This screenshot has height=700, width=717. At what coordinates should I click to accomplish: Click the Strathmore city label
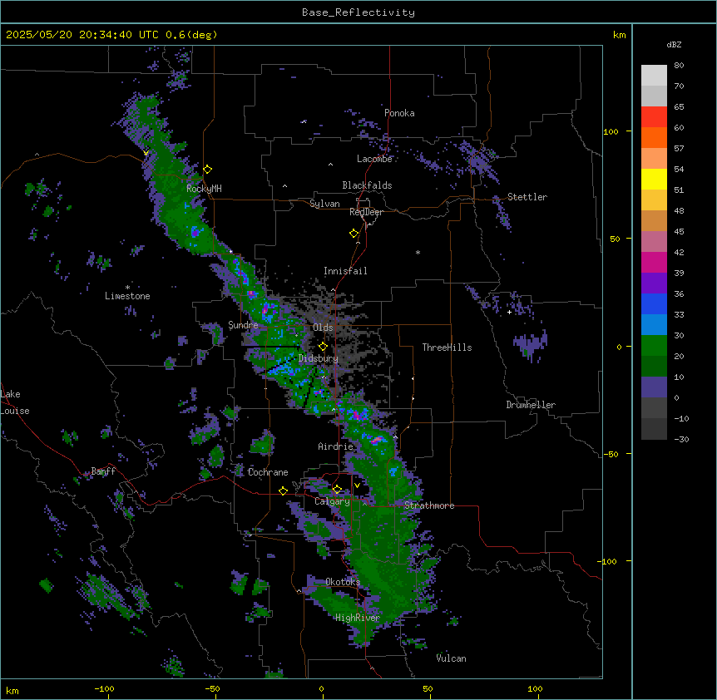coord(429,505)
